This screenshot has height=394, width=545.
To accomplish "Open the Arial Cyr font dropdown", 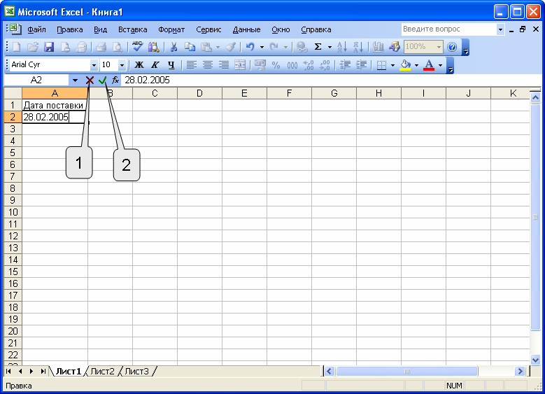I will coord(94,65).
